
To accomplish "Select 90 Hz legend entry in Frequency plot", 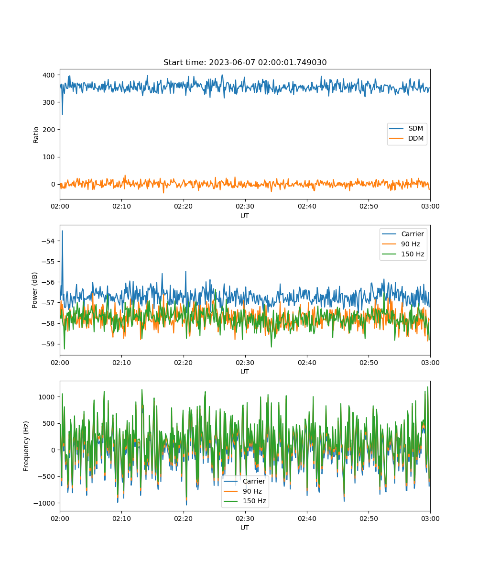I will (252, 491).
